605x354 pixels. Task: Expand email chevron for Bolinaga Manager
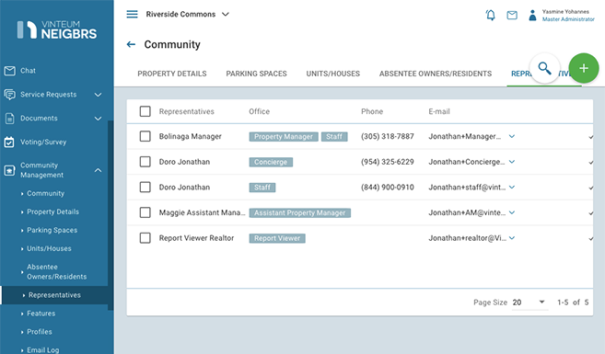(x=512, y=136)
